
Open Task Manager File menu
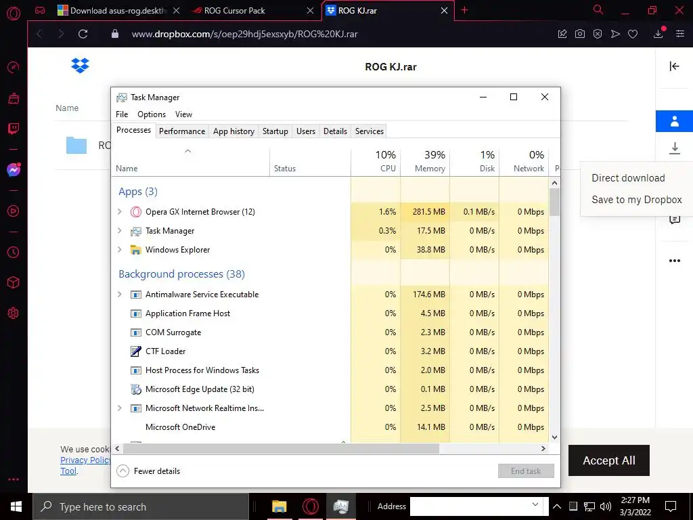[122, 114]
